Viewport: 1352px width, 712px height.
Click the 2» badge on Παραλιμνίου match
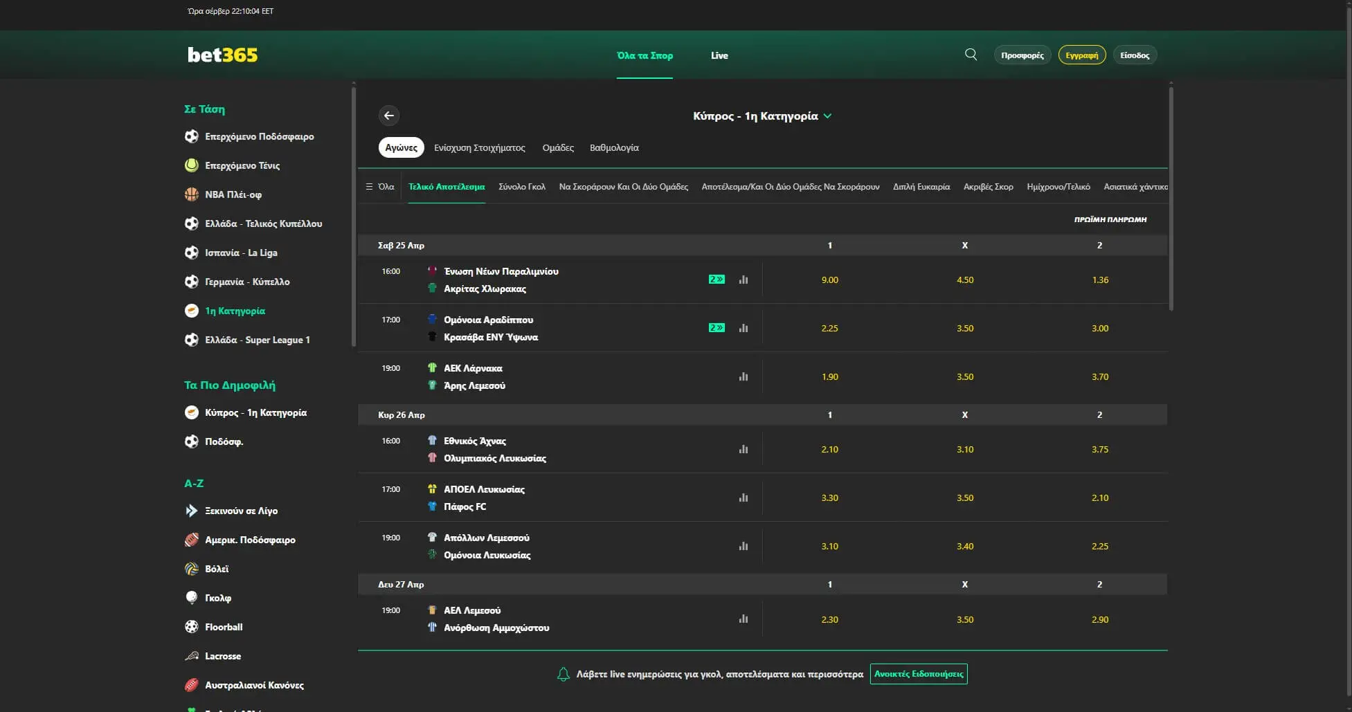[716, 280]
